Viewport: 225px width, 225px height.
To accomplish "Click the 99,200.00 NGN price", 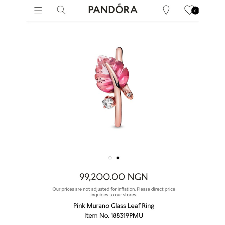I will pyautogui.click(x=114, y=177).
